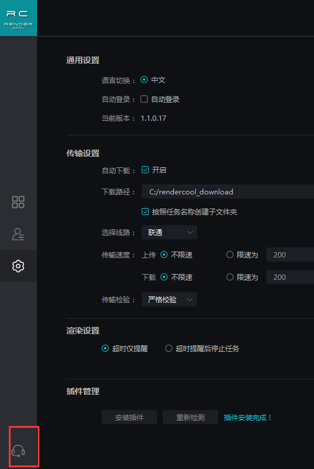Select the settings gear sidebar icon
The image size is (314, 469).
[18, 266]
